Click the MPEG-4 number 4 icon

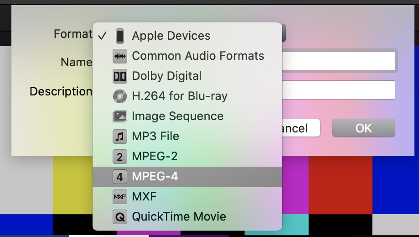tap(119, 177)
